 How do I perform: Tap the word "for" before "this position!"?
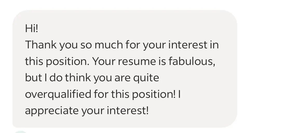coord(101,94)
